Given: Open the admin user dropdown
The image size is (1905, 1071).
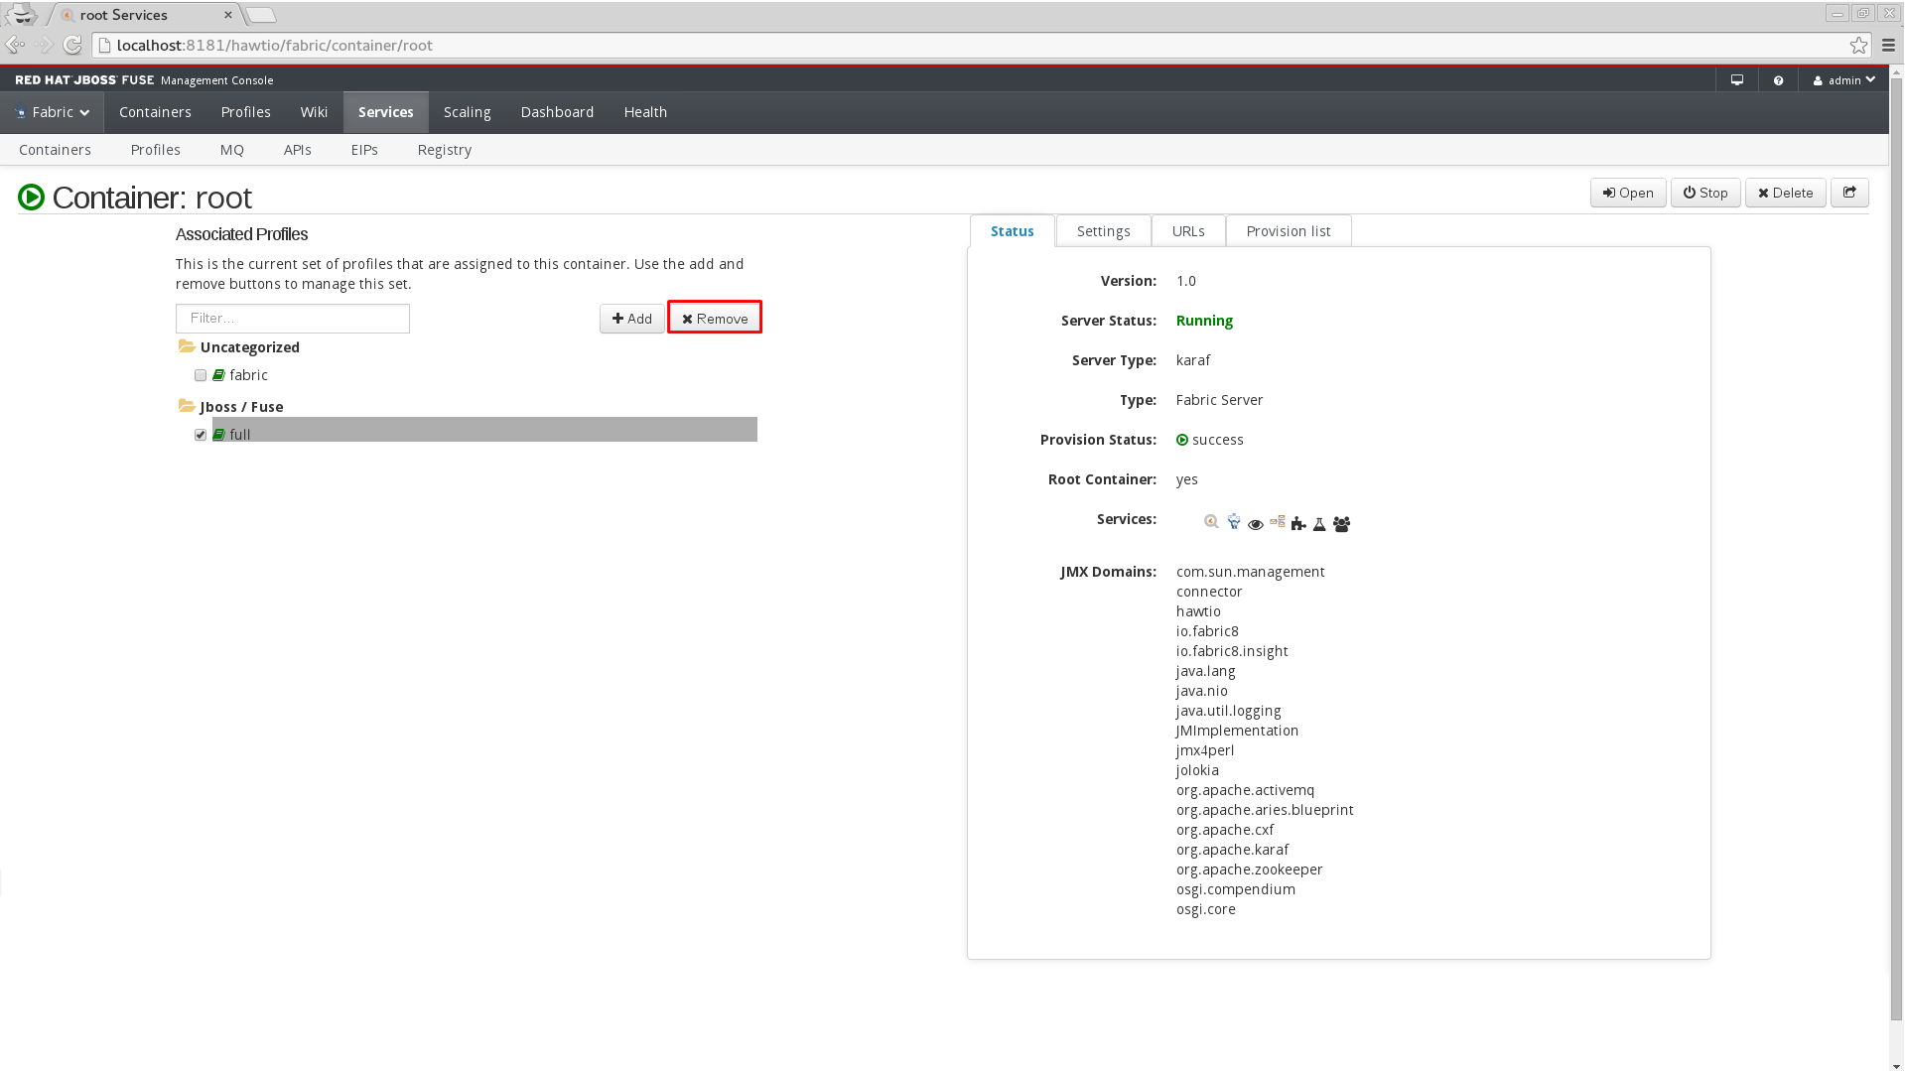Looking at the screenshot, I should coord(1844,80).
